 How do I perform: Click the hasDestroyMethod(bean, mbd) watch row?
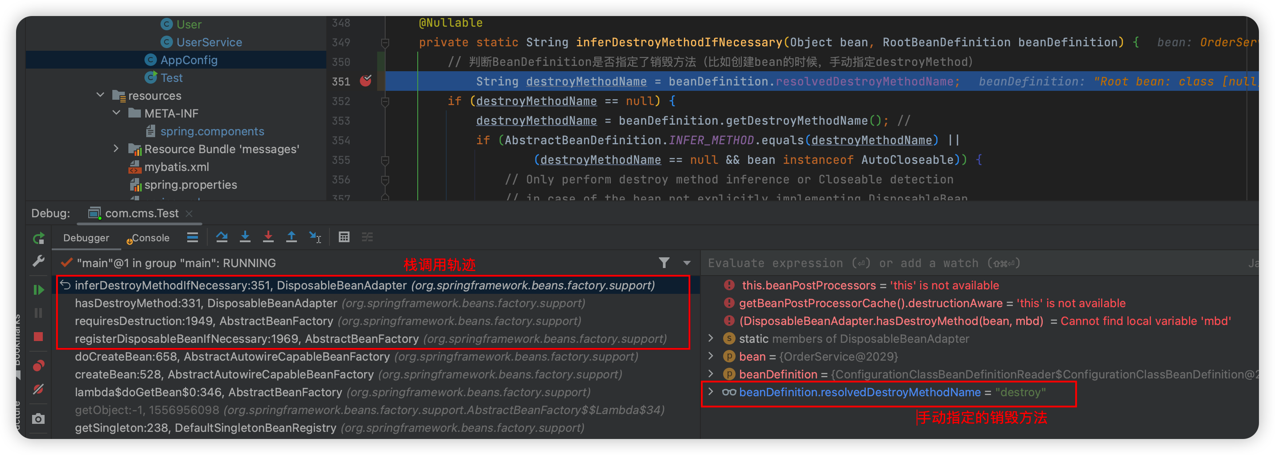980,321
